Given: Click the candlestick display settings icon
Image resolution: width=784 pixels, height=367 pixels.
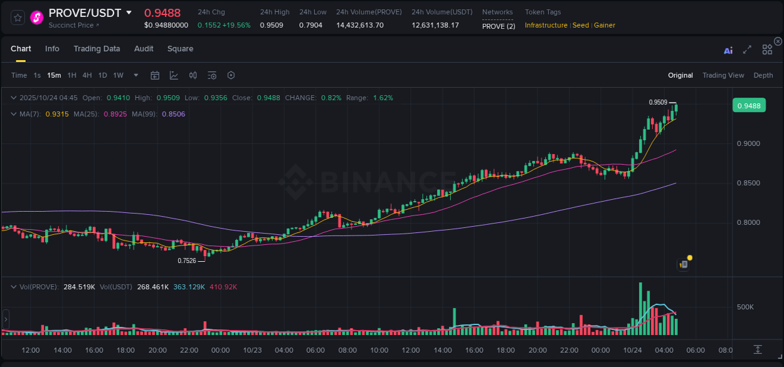Looking at the screenshot, I should click(x=193, y=75).
